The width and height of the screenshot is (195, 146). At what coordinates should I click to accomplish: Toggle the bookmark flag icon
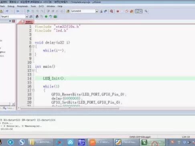28,11
